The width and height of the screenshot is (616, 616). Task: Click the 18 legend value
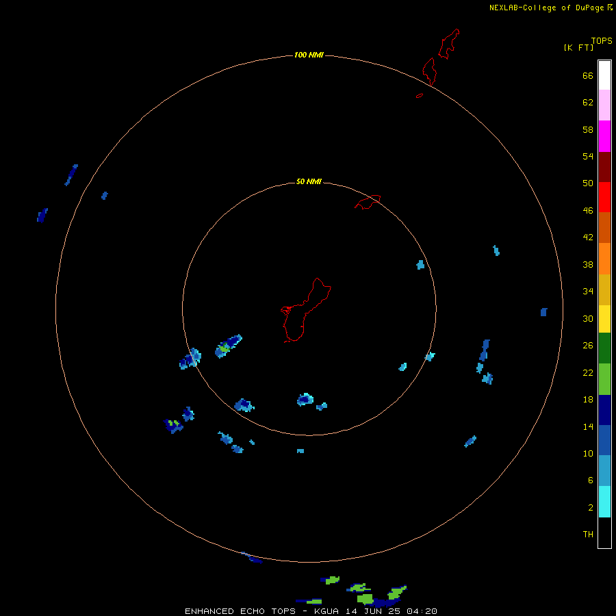(x=588, y=400)
